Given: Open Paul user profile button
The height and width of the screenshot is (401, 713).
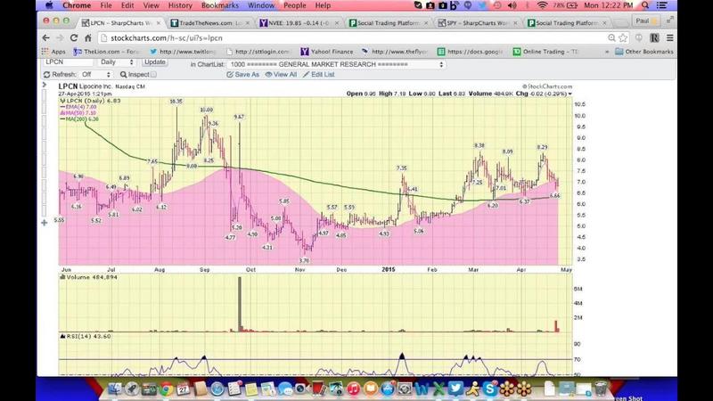Looking at the screenshot, I should coord(647,20).
